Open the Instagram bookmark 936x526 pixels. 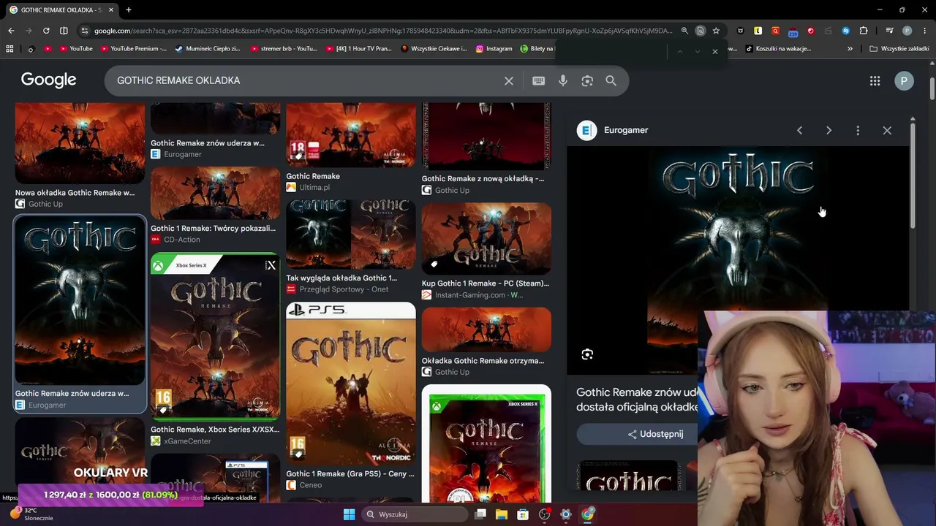click(494, 49)
